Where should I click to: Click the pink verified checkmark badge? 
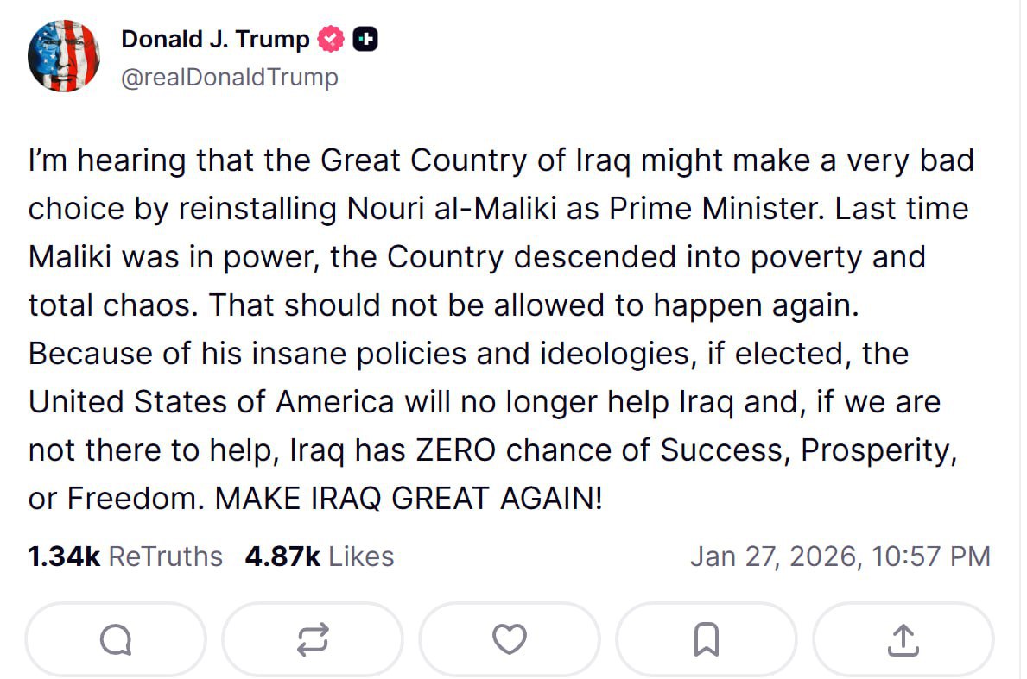click(x=332, y=38)
